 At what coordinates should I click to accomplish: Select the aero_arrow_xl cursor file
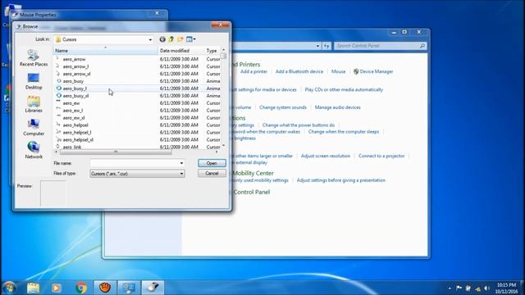76,74
